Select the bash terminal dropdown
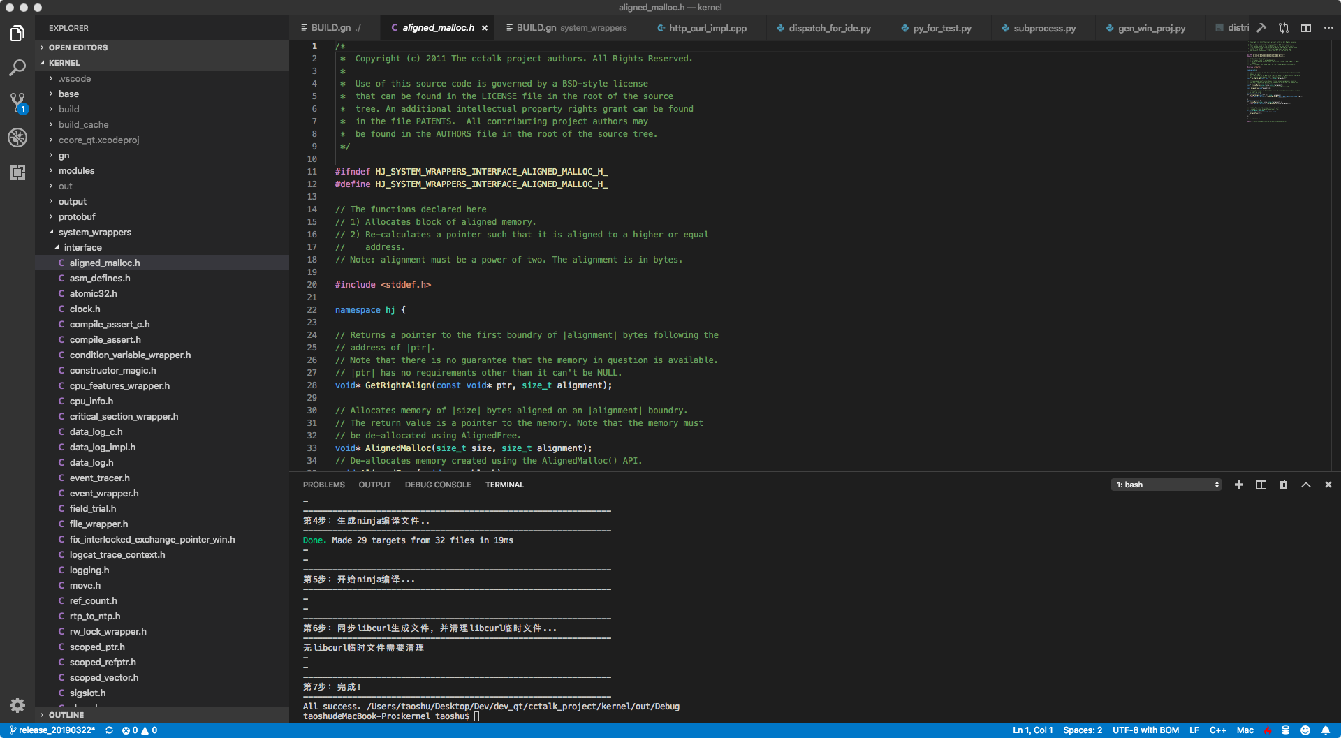This screenshot has width=1341, height=738. tap(1166, 485)
